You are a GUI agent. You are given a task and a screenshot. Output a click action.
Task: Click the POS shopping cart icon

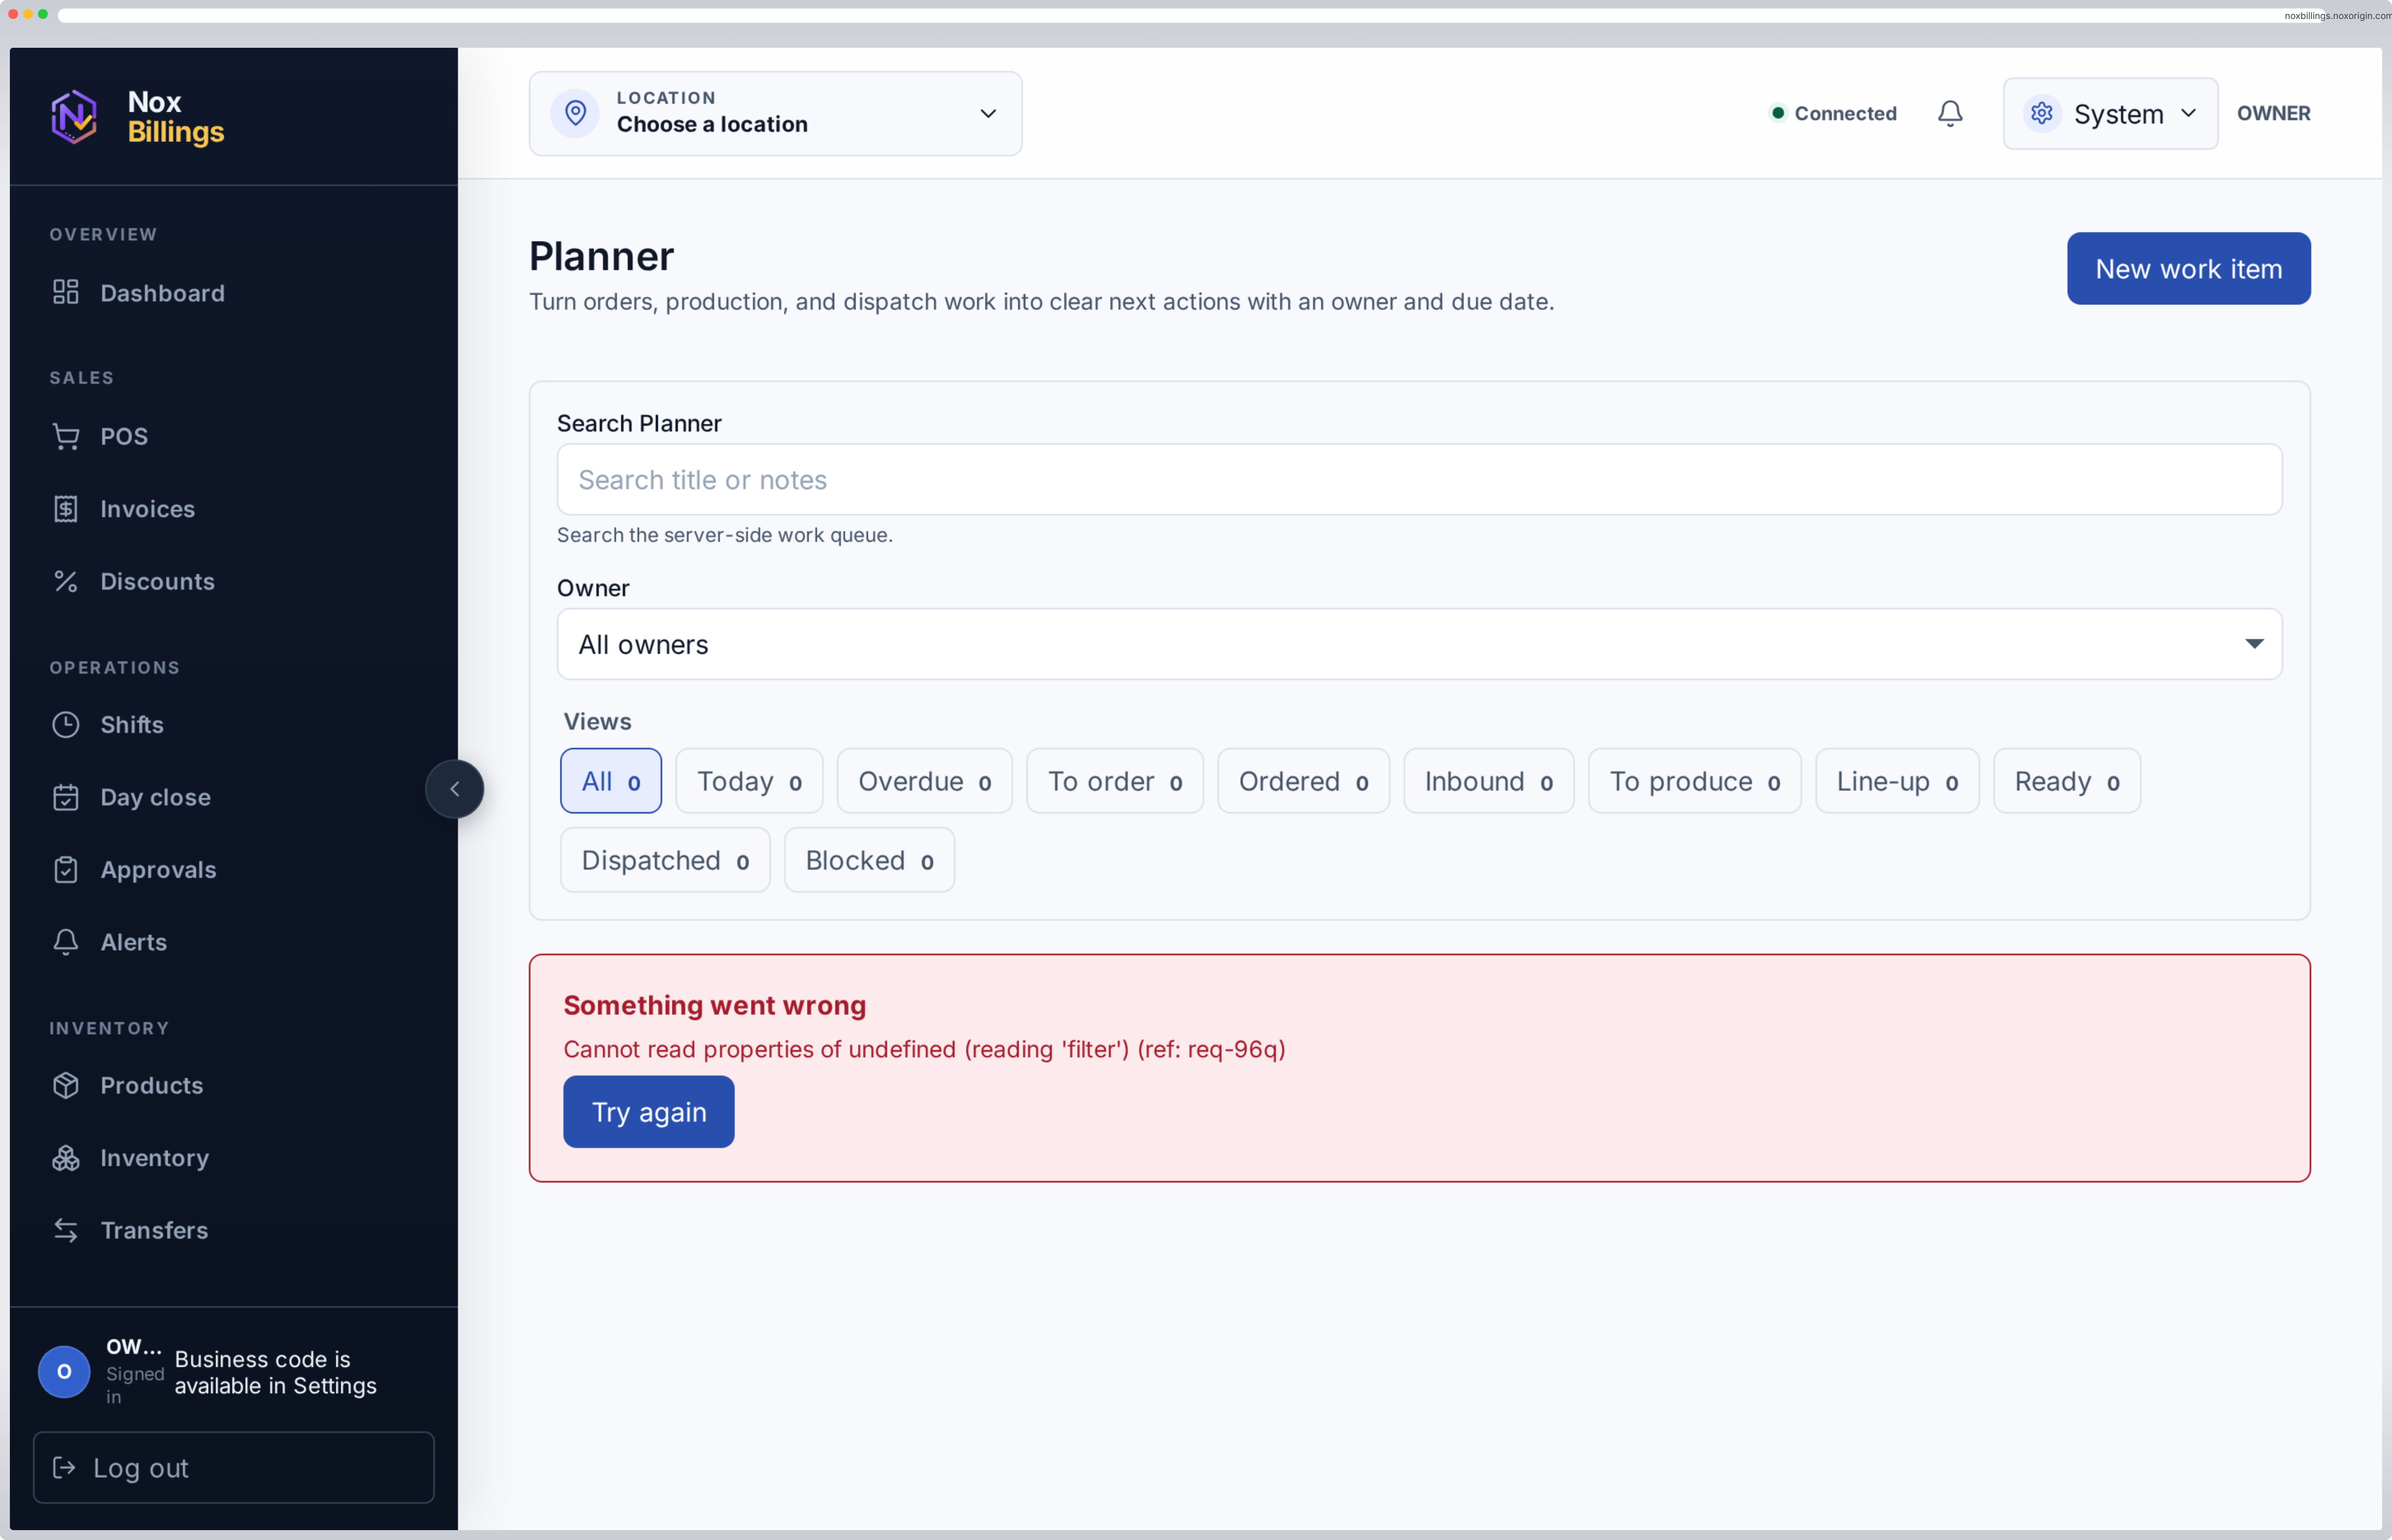point(66,436)
